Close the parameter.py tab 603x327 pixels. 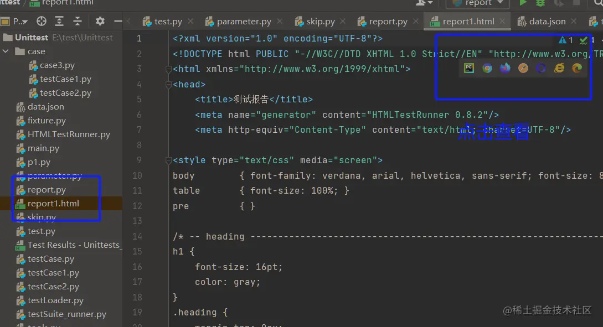[280, 22]
